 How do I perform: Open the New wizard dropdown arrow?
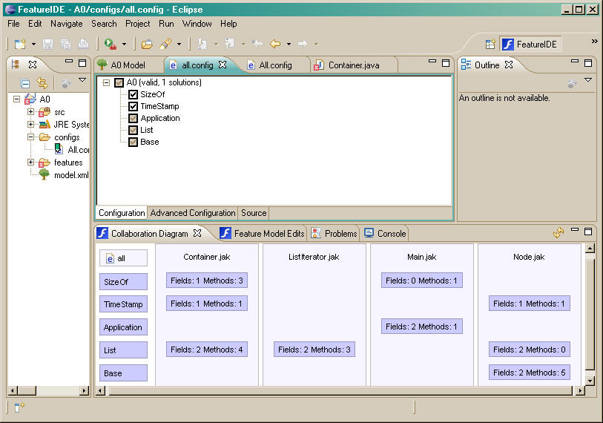click(33, 45)
